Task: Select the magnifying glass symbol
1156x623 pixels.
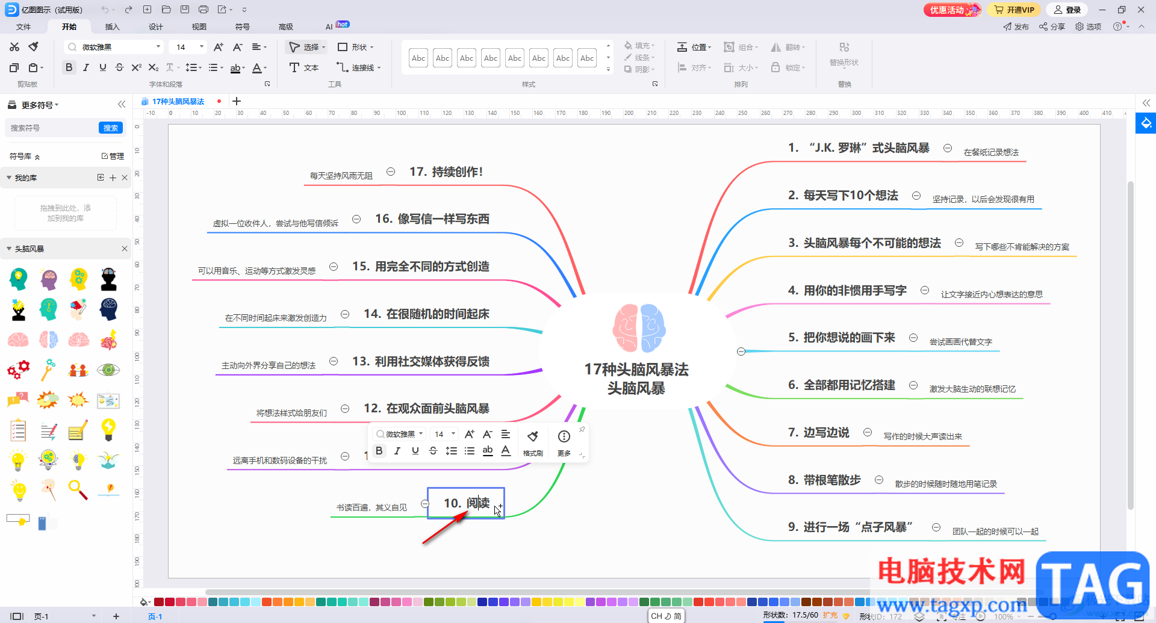Action: tap(78, 490)
